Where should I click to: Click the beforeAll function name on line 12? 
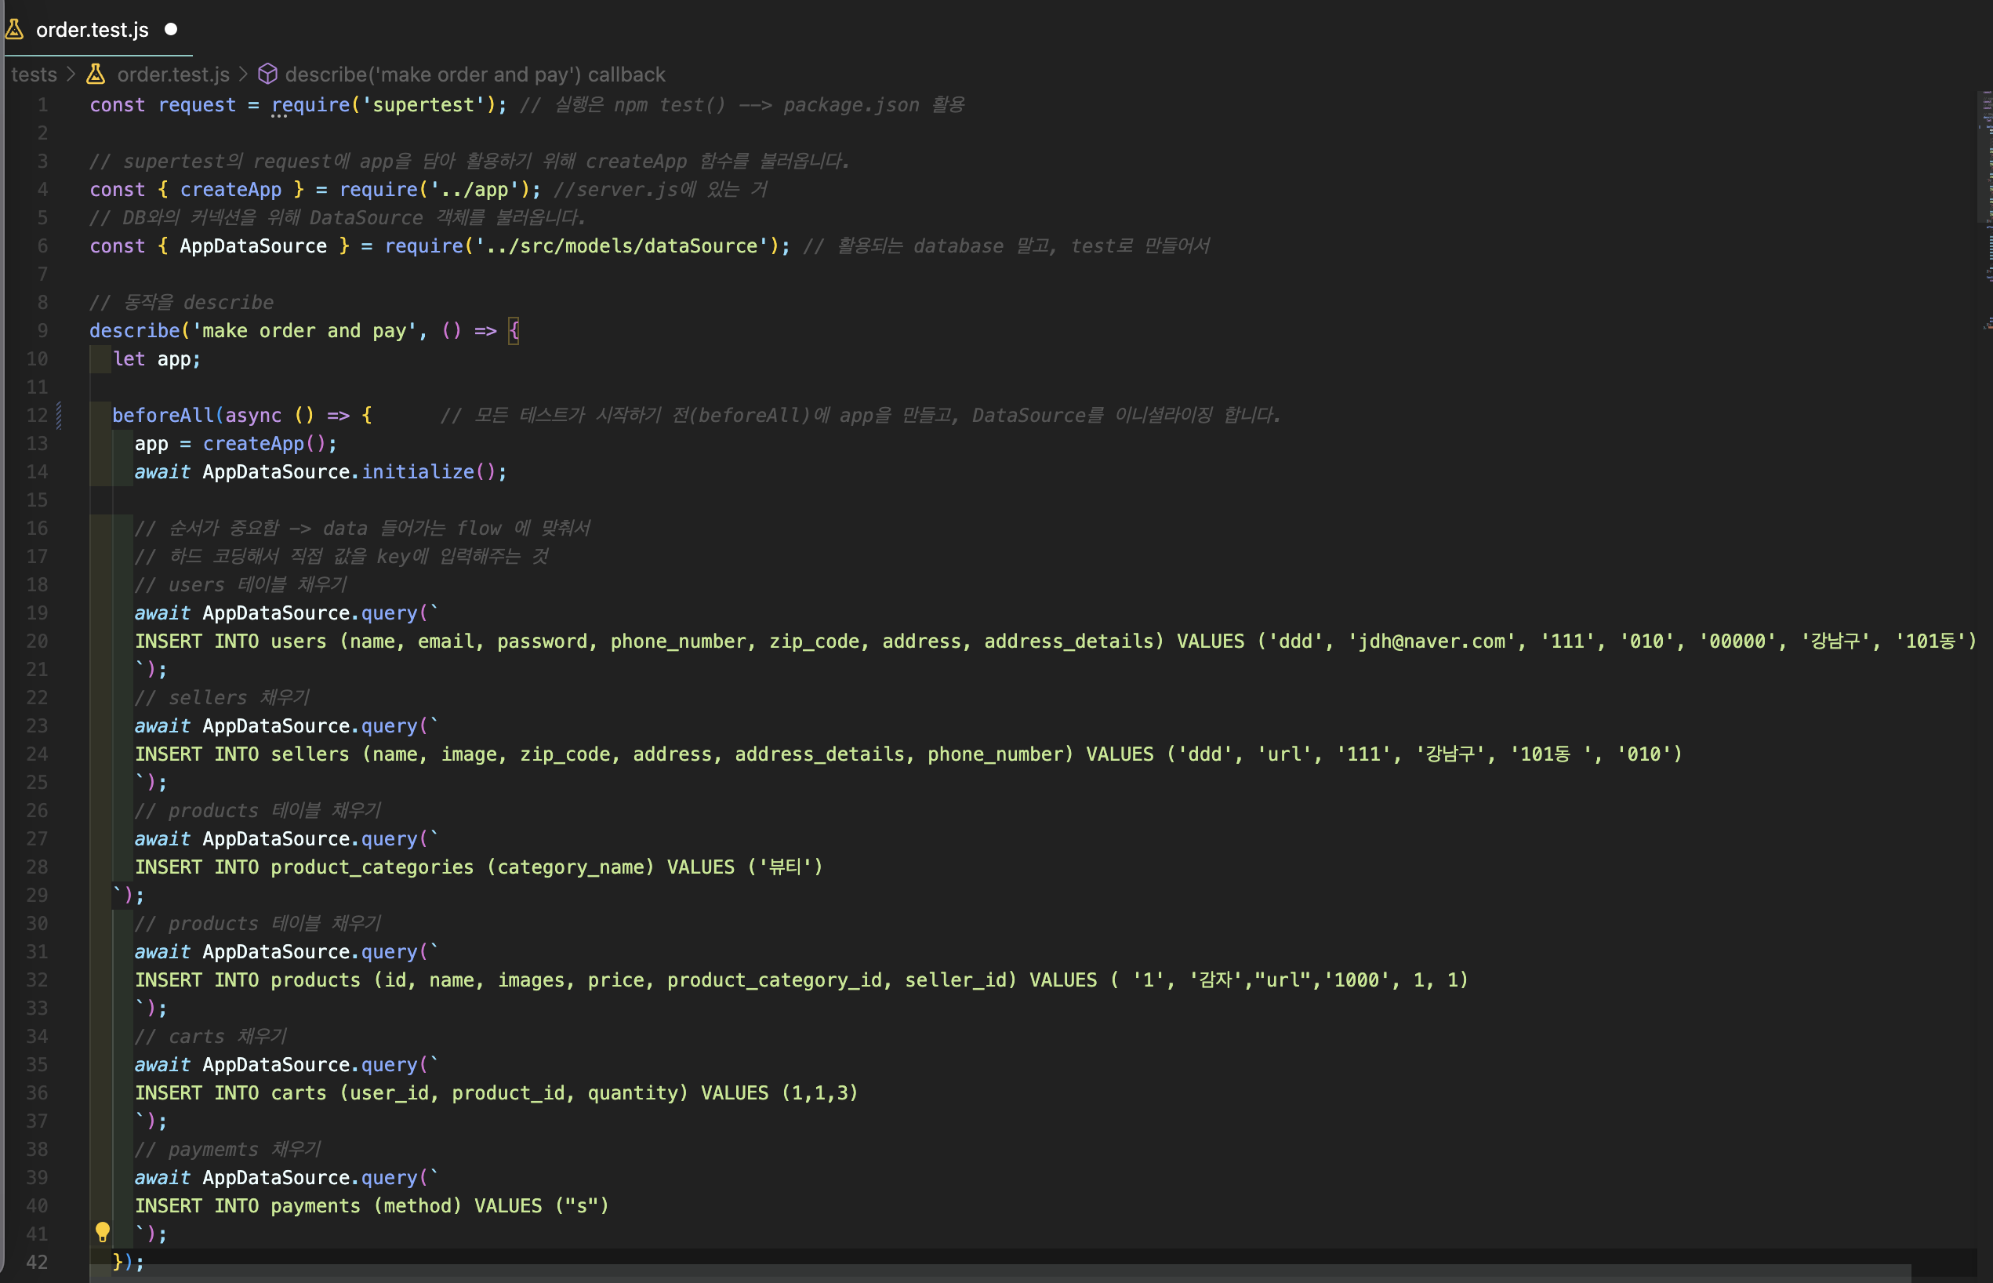pos(163,415)
